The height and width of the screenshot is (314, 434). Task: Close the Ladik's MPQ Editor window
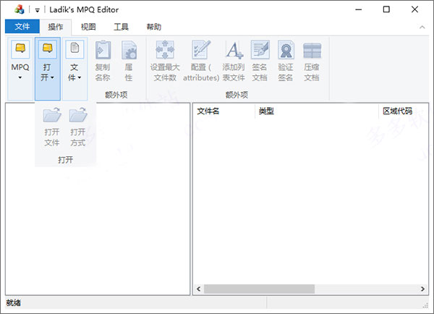click(414, 9)
